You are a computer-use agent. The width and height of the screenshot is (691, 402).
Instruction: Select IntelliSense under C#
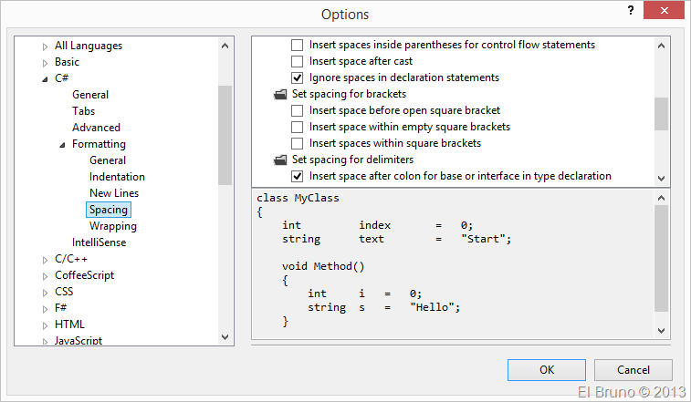pos(99,242)
